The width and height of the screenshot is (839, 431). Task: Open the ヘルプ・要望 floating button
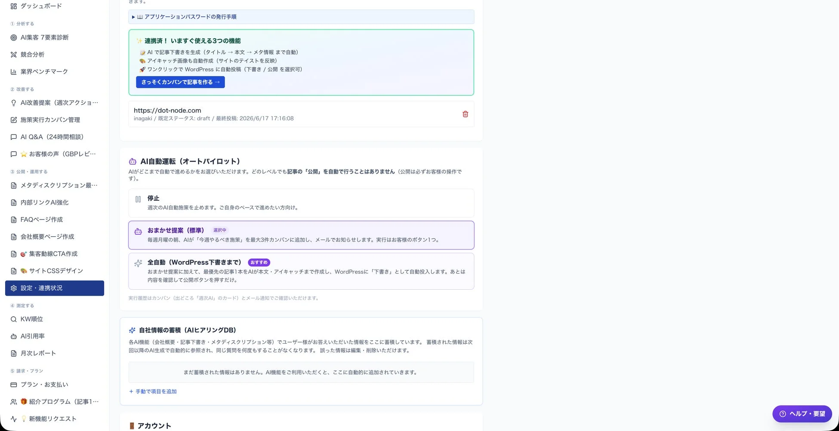point(802,414)
